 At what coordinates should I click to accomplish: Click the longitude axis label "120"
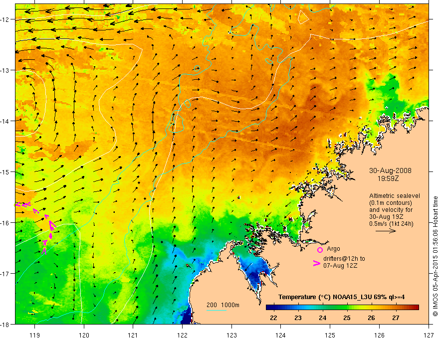[x=84, y=335]
